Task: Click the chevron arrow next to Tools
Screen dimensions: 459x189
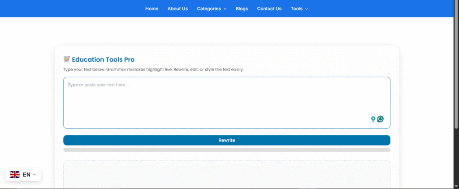Action: pos(307,9)
